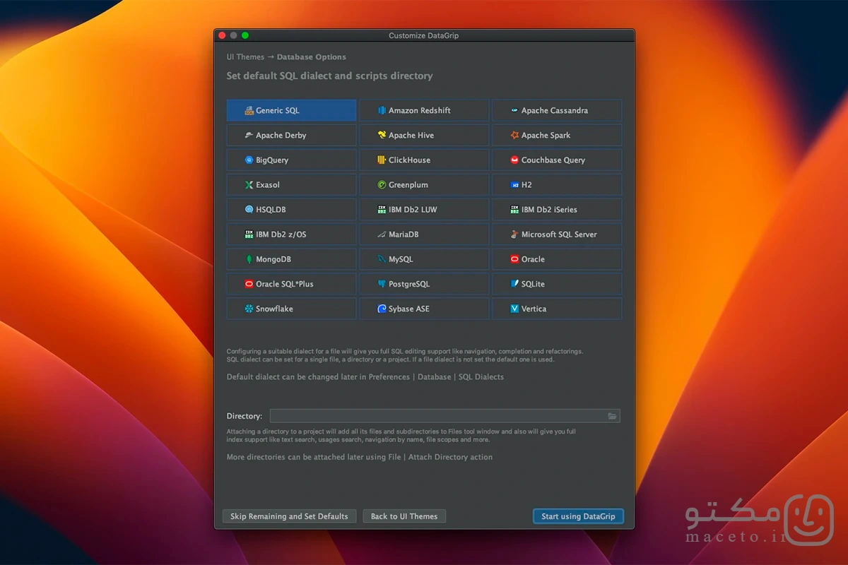Choose the MySQL dolphin icon
Screen dimensions: 848x565
[x=382, y=259]
